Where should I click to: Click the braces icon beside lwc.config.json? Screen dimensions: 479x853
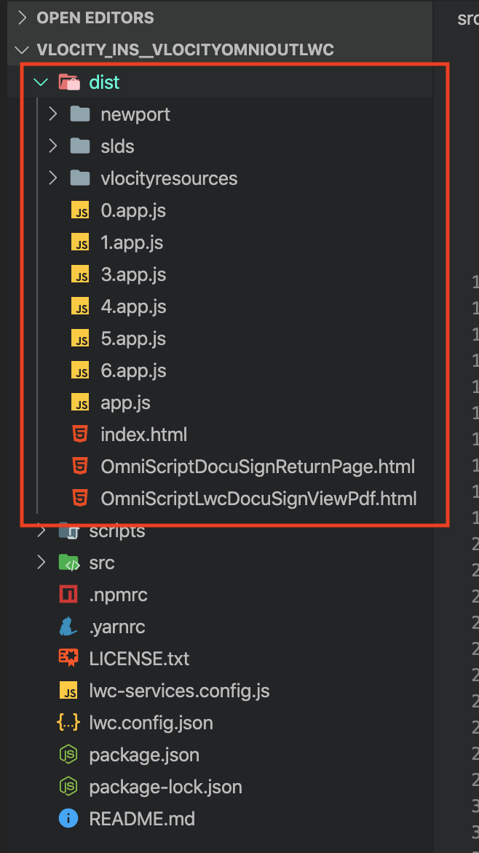click(x=68, y=723)
